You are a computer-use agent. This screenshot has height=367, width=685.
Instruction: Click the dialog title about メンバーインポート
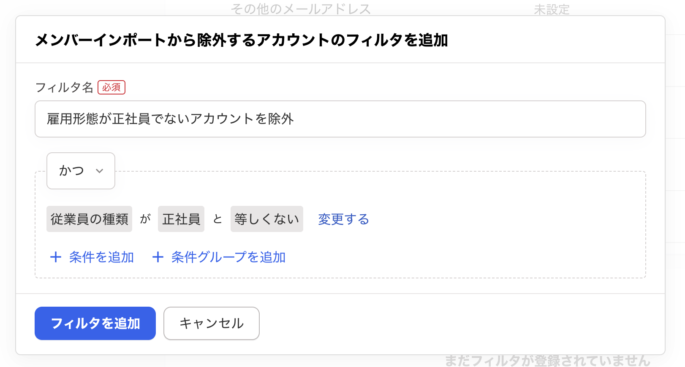[x=242, y=40]
